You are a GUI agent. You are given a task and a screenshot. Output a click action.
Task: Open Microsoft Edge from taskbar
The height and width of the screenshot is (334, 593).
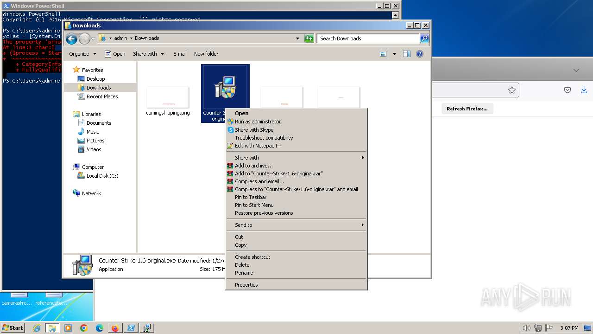coord(99,328)
